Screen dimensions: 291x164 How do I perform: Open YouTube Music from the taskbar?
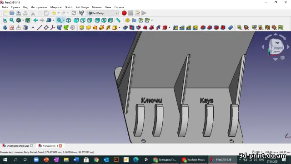193,160
